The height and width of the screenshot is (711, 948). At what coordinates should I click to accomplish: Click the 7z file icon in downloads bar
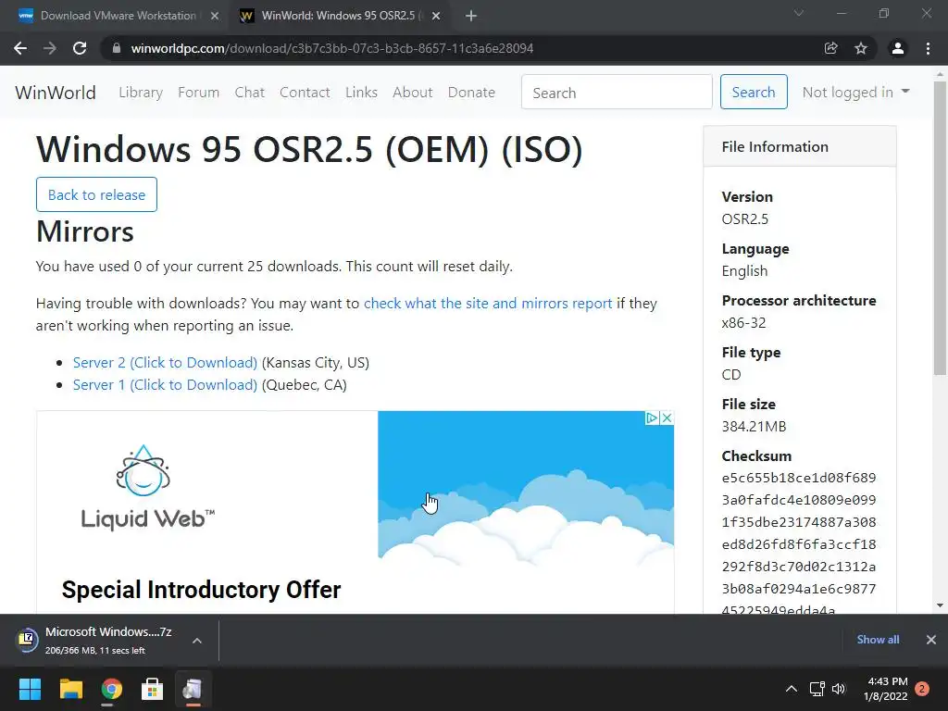click(27, 641)
